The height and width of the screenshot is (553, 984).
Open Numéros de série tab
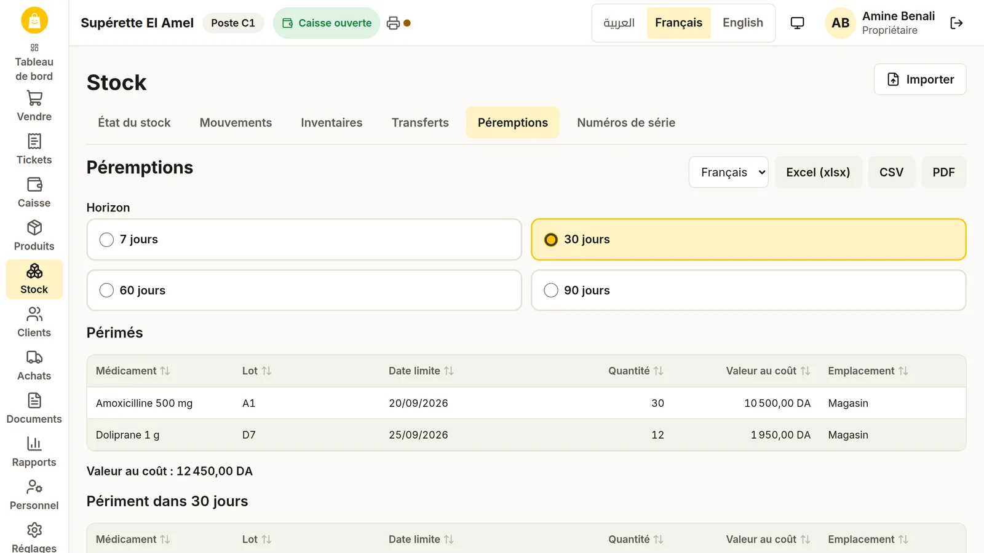click(626, 122)
